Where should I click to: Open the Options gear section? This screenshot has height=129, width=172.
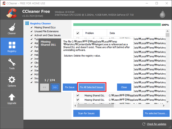point(12,81)
